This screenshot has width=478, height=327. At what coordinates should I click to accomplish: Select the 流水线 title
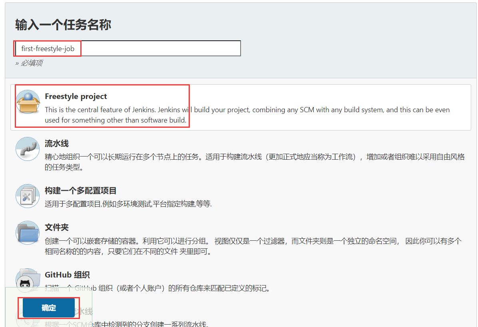[57, 143]
